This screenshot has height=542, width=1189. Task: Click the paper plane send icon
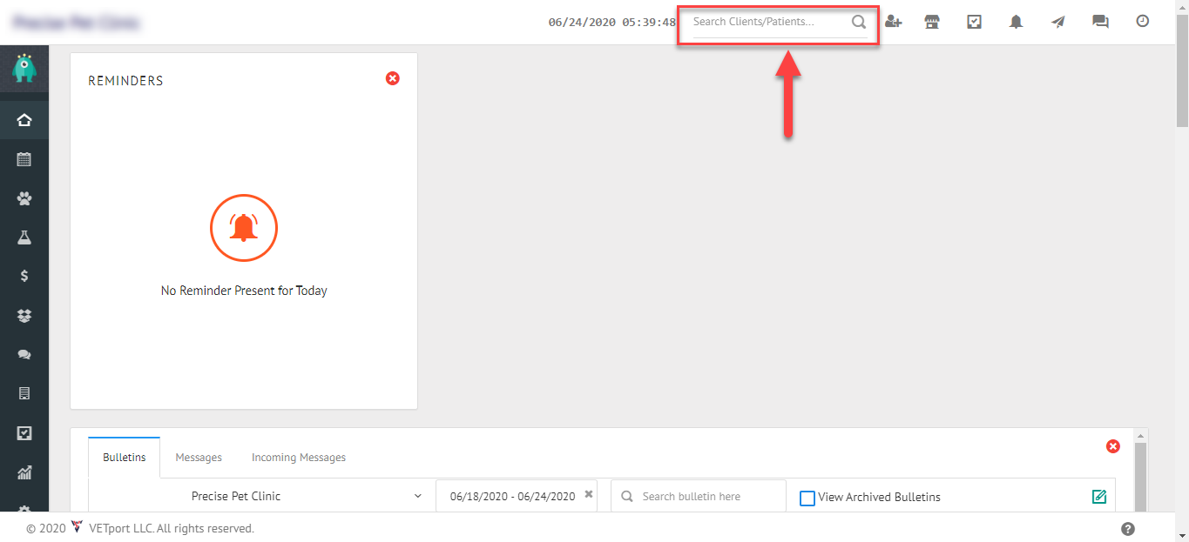[1057, 22]
